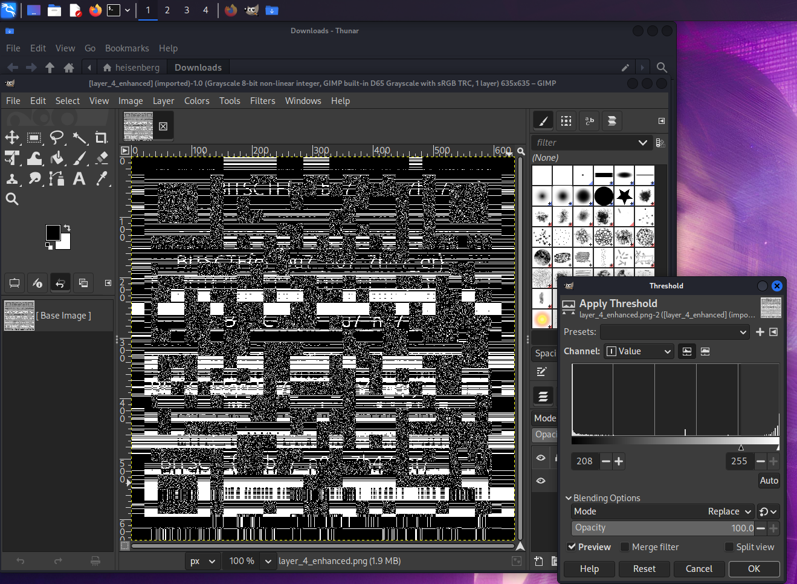Switch to the Eraser tool
Viewport: 797px width, 584px height.
[x=102, y=158]
